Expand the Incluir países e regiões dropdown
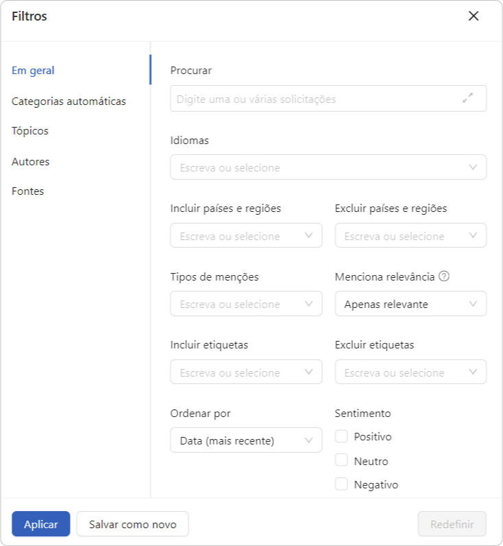The width and height of the screenshot is (503, 546). [246, 236]
